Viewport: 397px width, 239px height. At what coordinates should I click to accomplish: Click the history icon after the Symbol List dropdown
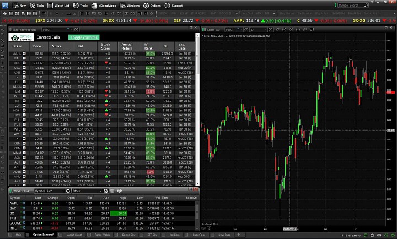point(68,191)
